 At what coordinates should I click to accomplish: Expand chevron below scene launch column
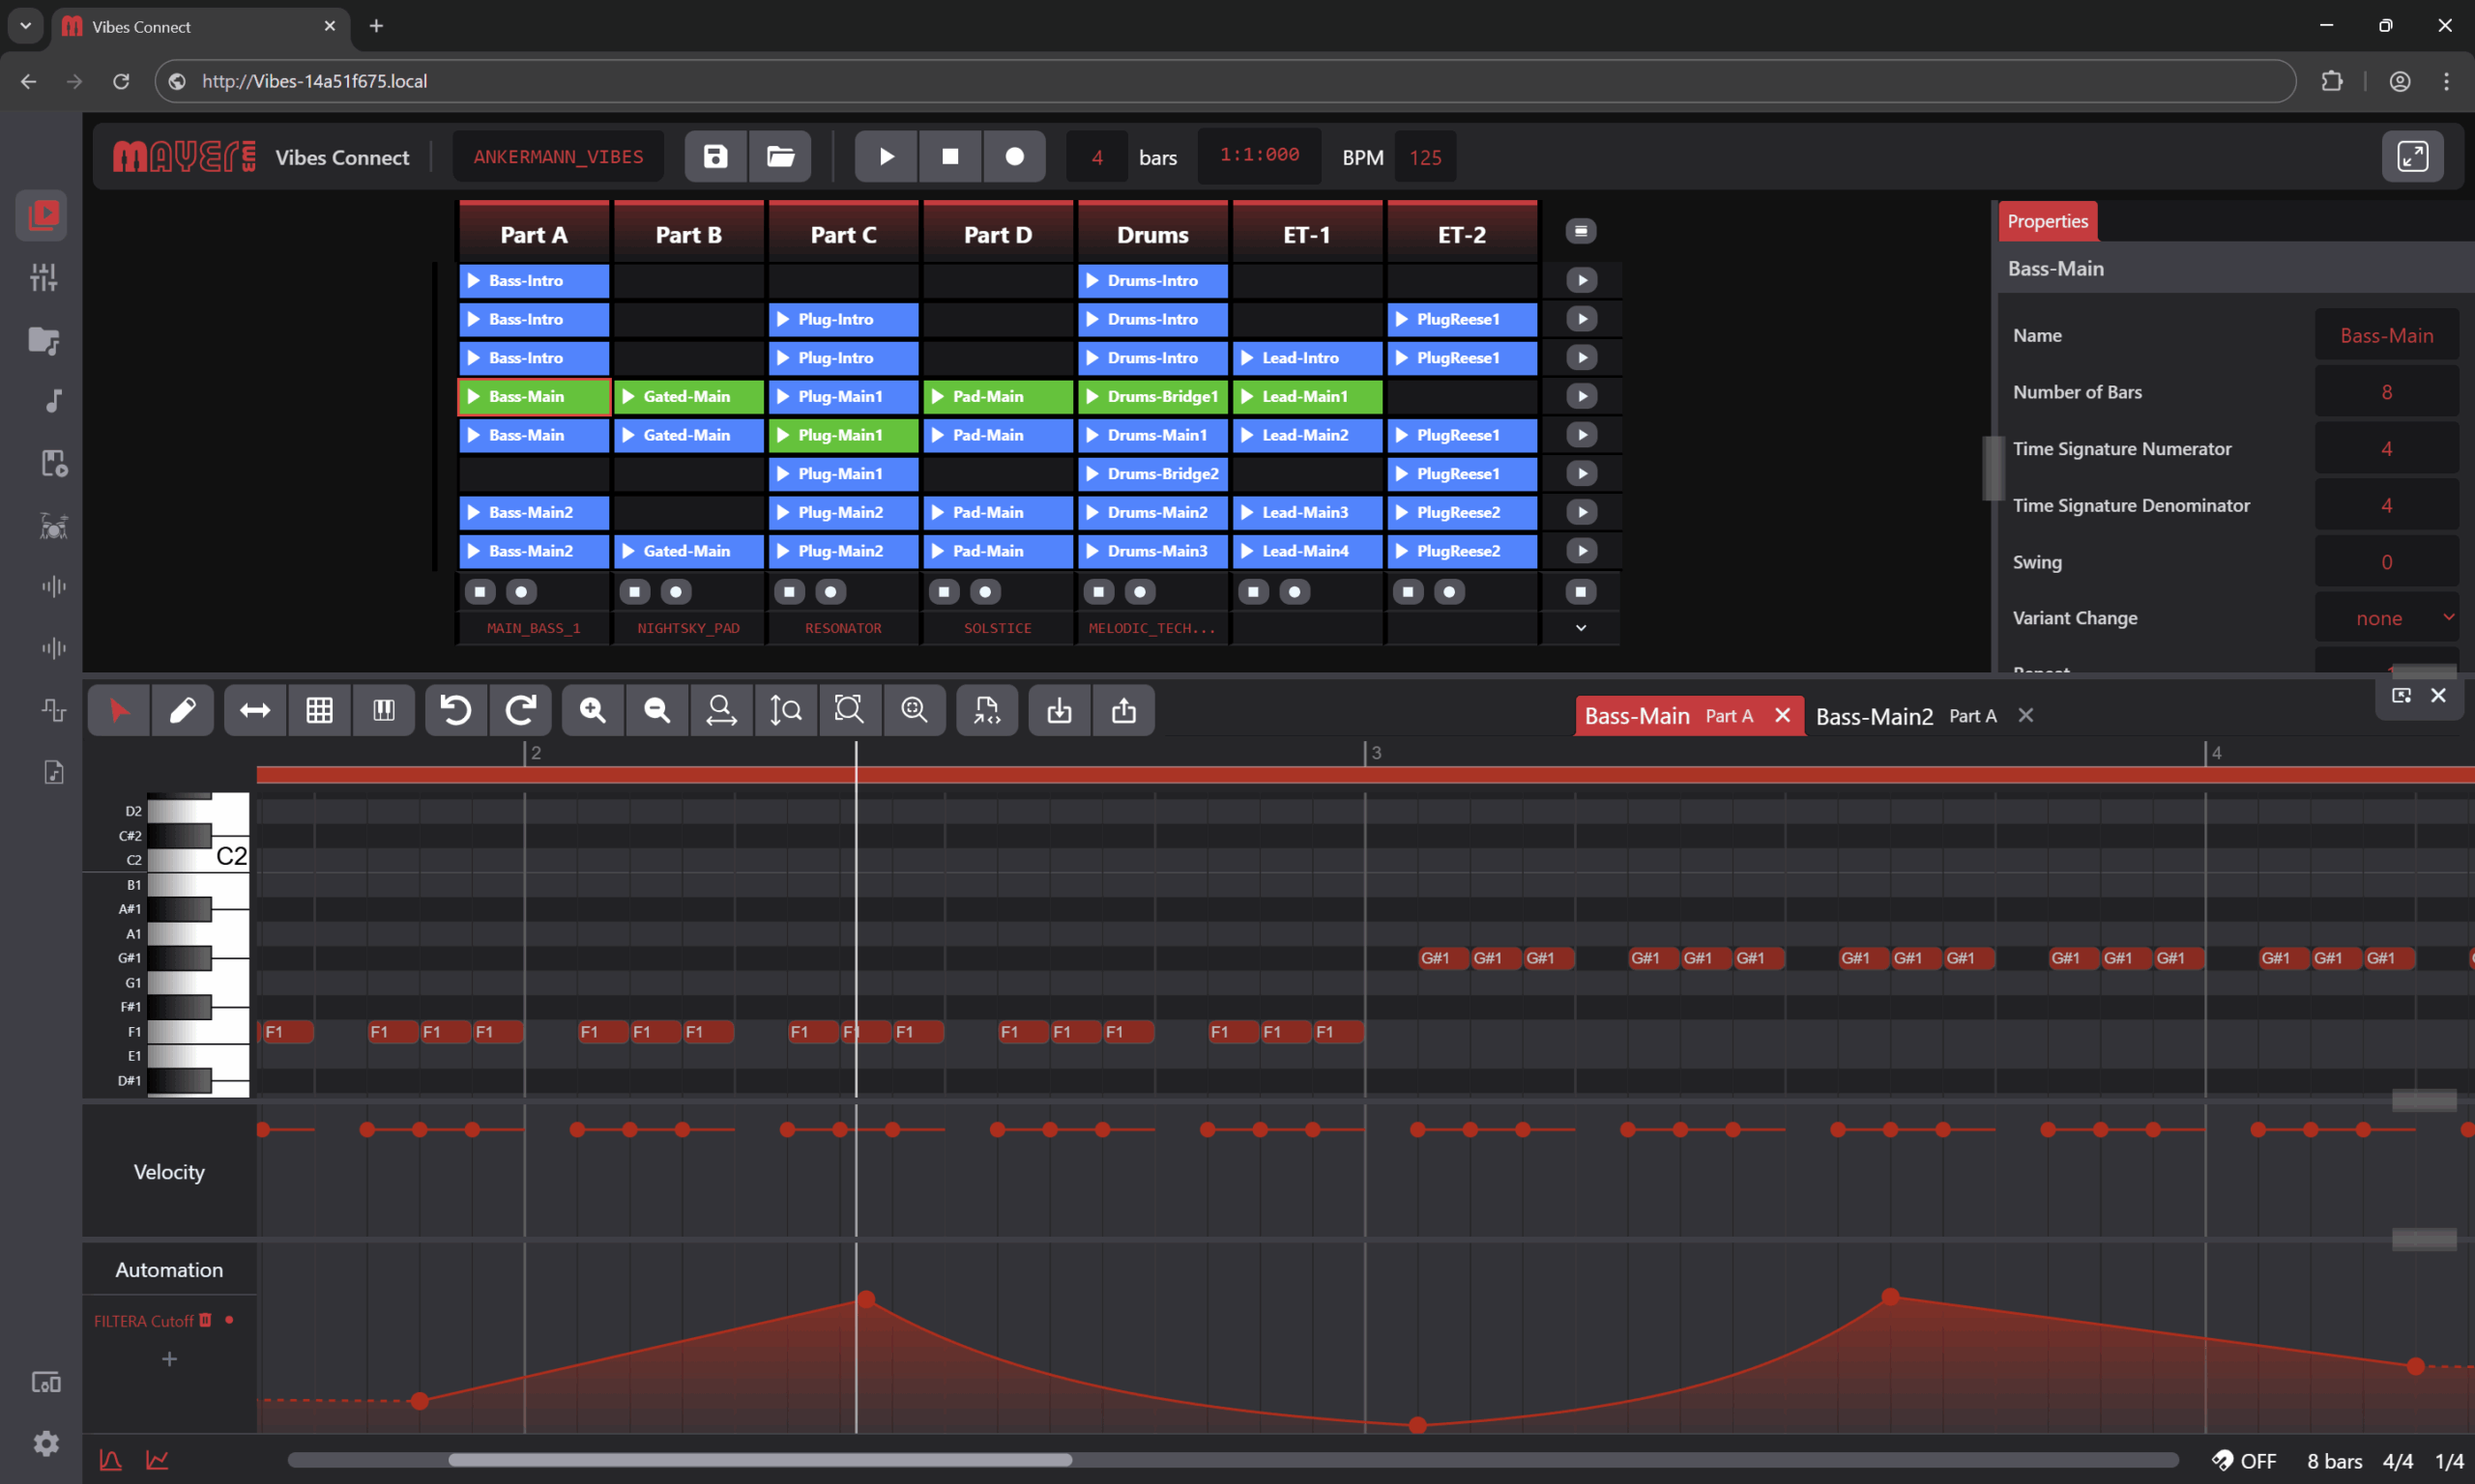point(1581,628)
